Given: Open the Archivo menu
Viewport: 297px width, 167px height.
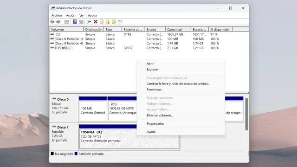Looking at the screenshot, I should coord(57,15).
